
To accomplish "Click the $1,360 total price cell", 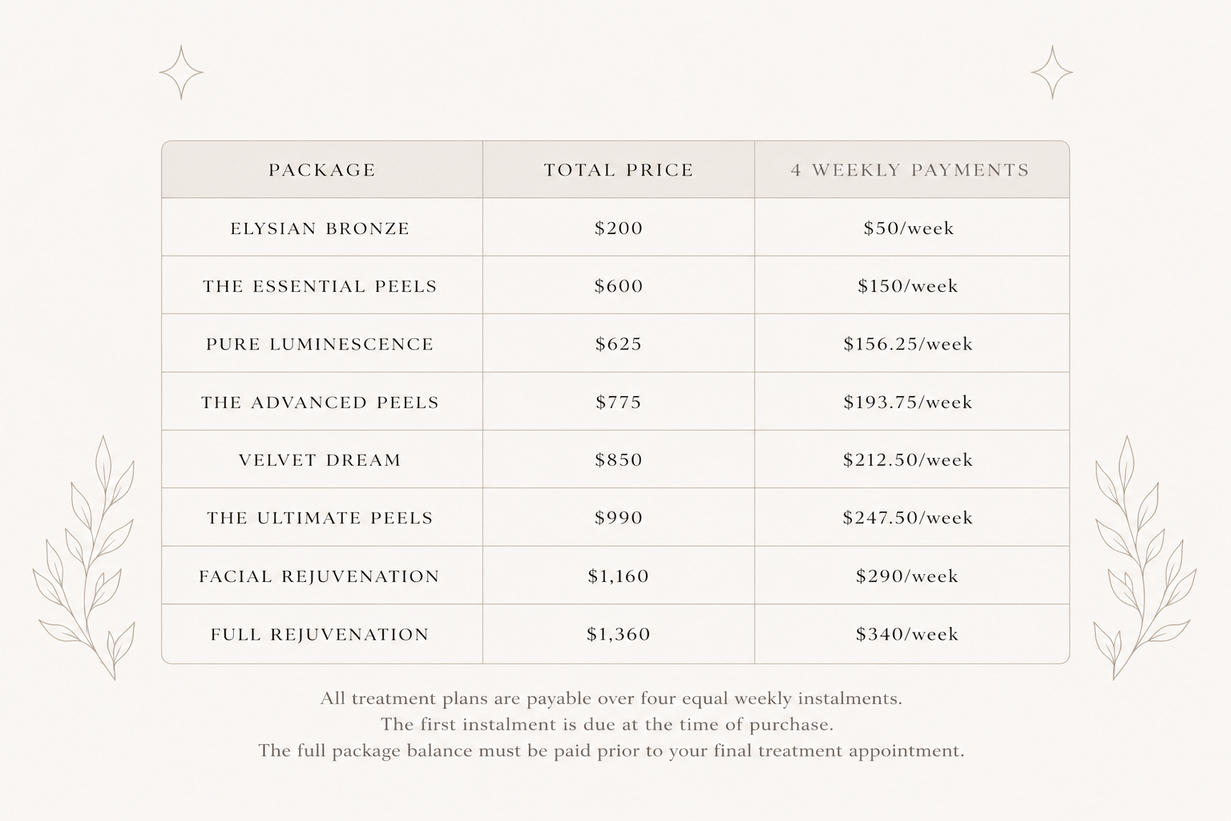I will tap(619, 634).
